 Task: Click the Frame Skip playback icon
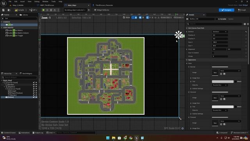pyautogui.click(x=47, y=10)
